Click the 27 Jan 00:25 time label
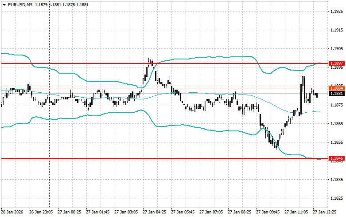 click(x=69, y=212)
